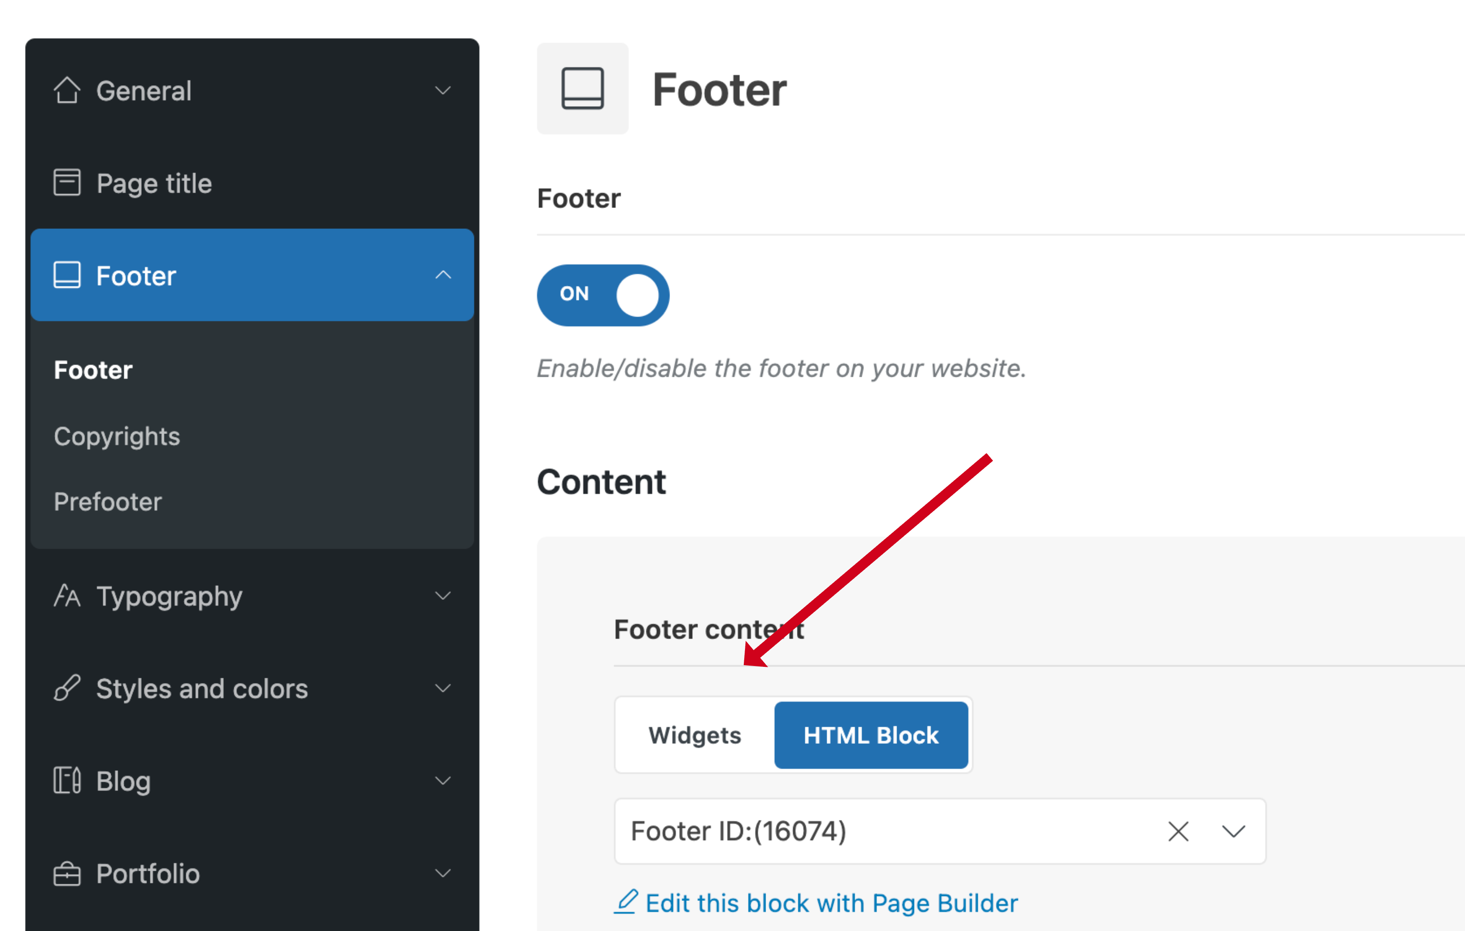
Task: Select the HTML Block option
Action: pos(871,735)
